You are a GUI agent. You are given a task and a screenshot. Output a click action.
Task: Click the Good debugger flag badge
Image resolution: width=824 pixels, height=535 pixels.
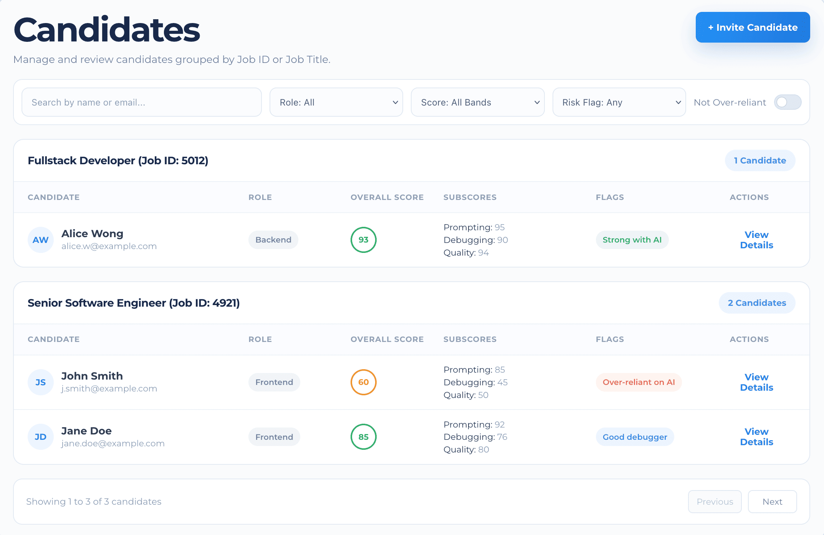pos(635,436)
